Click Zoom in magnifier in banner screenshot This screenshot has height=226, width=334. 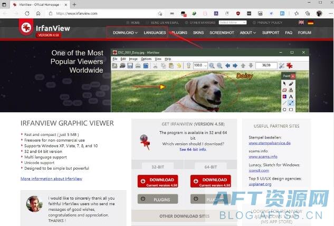point(212,65)
